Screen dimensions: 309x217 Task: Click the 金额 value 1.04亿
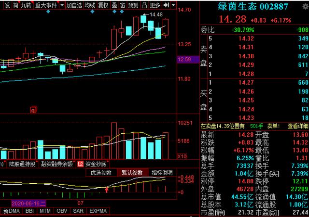pos(244,174)
